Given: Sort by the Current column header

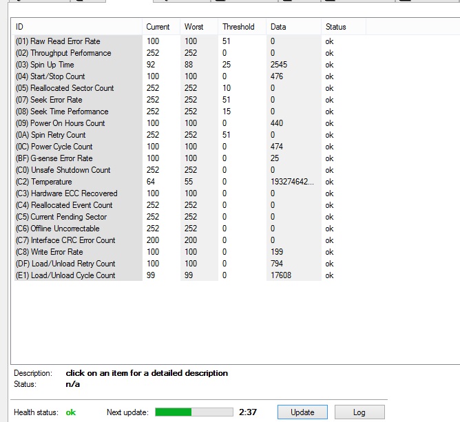Looking at the screenshot, I should point(161,27).
